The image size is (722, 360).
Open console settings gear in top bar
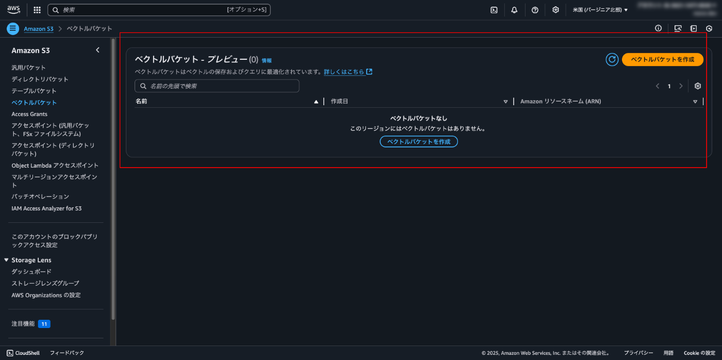click(555, 10)
